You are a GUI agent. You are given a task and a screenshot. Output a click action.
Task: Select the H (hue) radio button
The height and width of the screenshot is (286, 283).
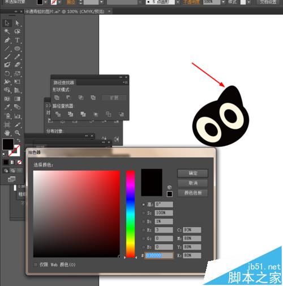coord(144,204)
